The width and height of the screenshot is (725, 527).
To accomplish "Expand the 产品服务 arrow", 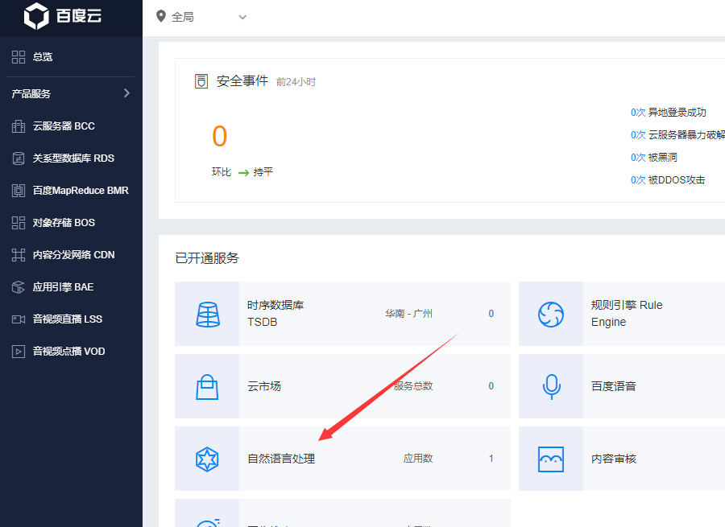I will tap(126, 93).
